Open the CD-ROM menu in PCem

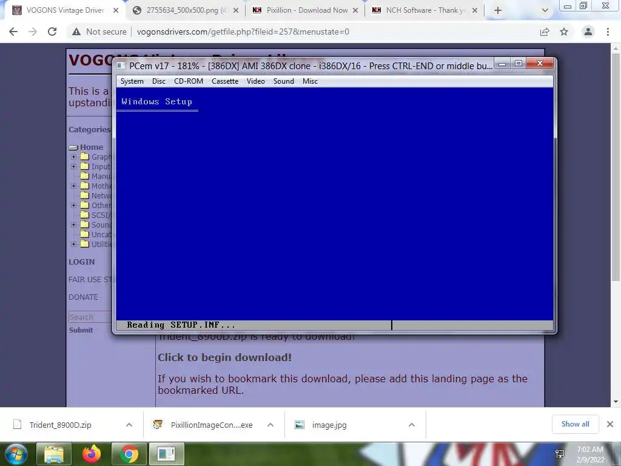(x=189, y=81)
